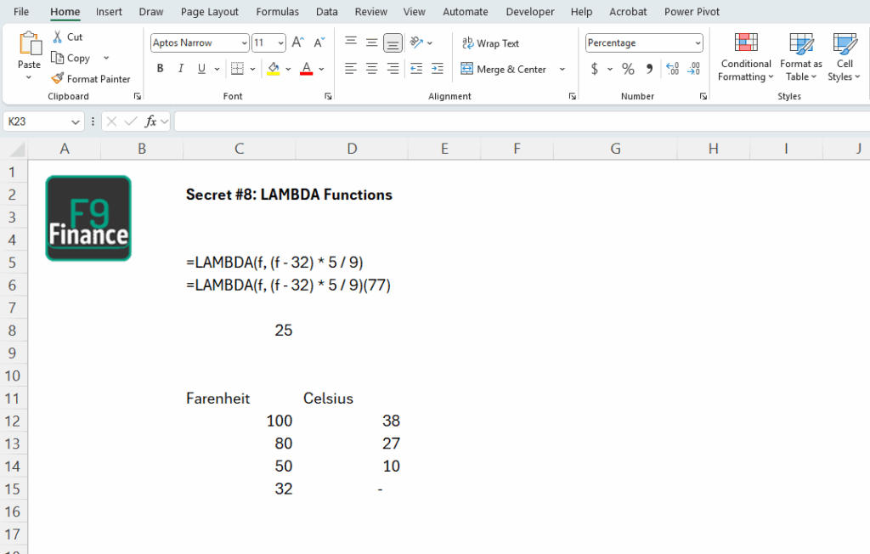Viewport: 870px width, 554px height.
Task: Click the Increase Decimal icon
Action: [x=674, y=69]
